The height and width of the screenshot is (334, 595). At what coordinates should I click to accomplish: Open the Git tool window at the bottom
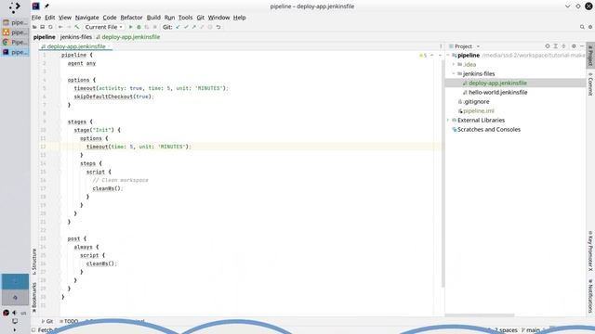(47, 321)
